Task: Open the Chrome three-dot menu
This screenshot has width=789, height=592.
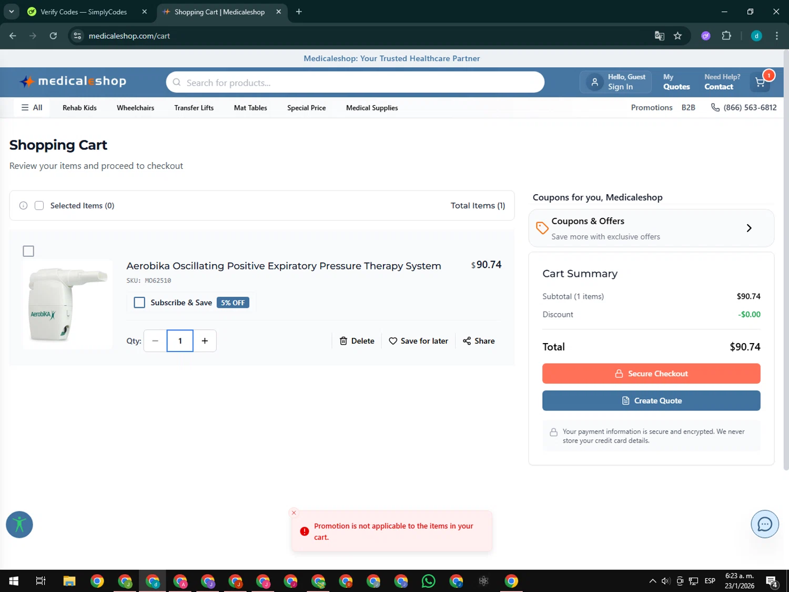Action: tap(776, 36)
